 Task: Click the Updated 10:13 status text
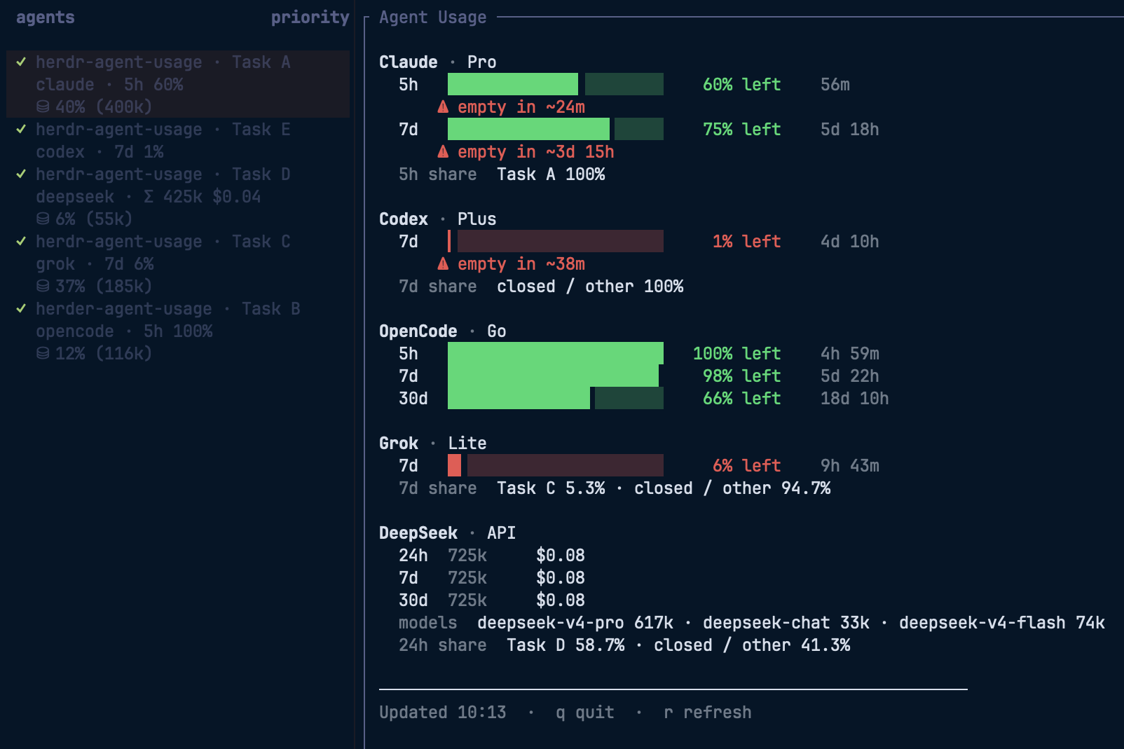[x=443, y=713]
